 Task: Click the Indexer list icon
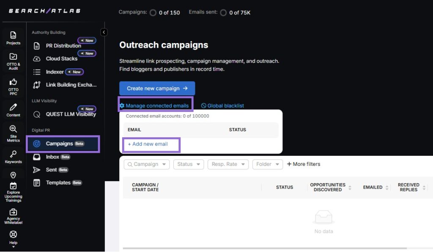coord(37,72)
